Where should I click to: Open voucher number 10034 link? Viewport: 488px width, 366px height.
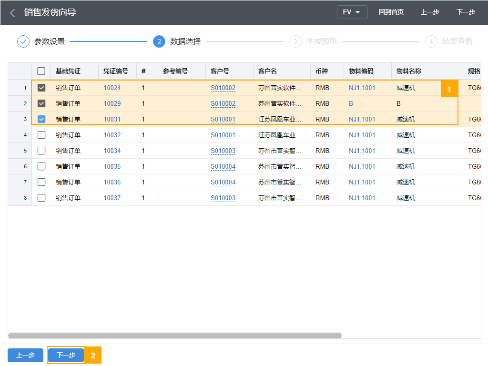(x=112, y=151)
